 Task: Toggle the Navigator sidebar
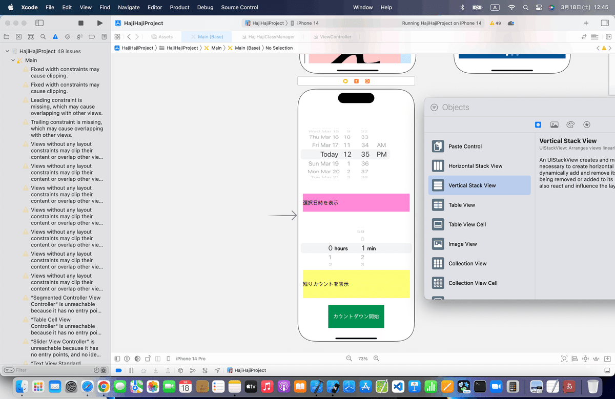point(39,23)
